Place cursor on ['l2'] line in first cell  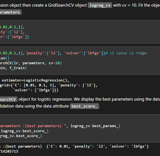[12, 32]
